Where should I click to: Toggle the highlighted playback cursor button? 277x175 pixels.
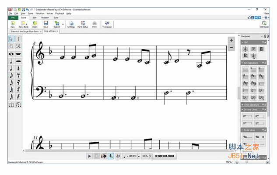click(111, 156)
